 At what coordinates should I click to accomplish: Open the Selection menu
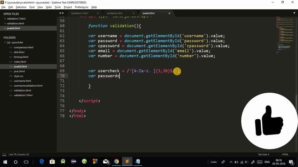coord(21,7)
